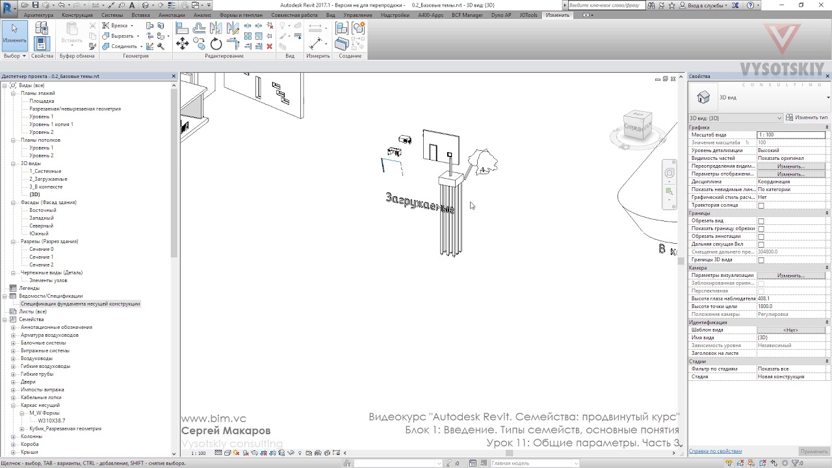Click 'Изменить...' for Переопределения видимости
The width and height of the screenshot is (832, 468).
pos(791,166)
